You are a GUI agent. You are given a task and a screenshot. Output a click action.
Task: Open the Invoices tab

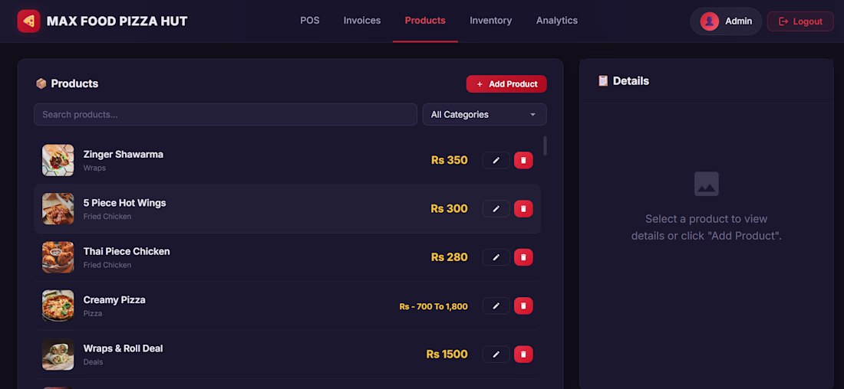361,21
